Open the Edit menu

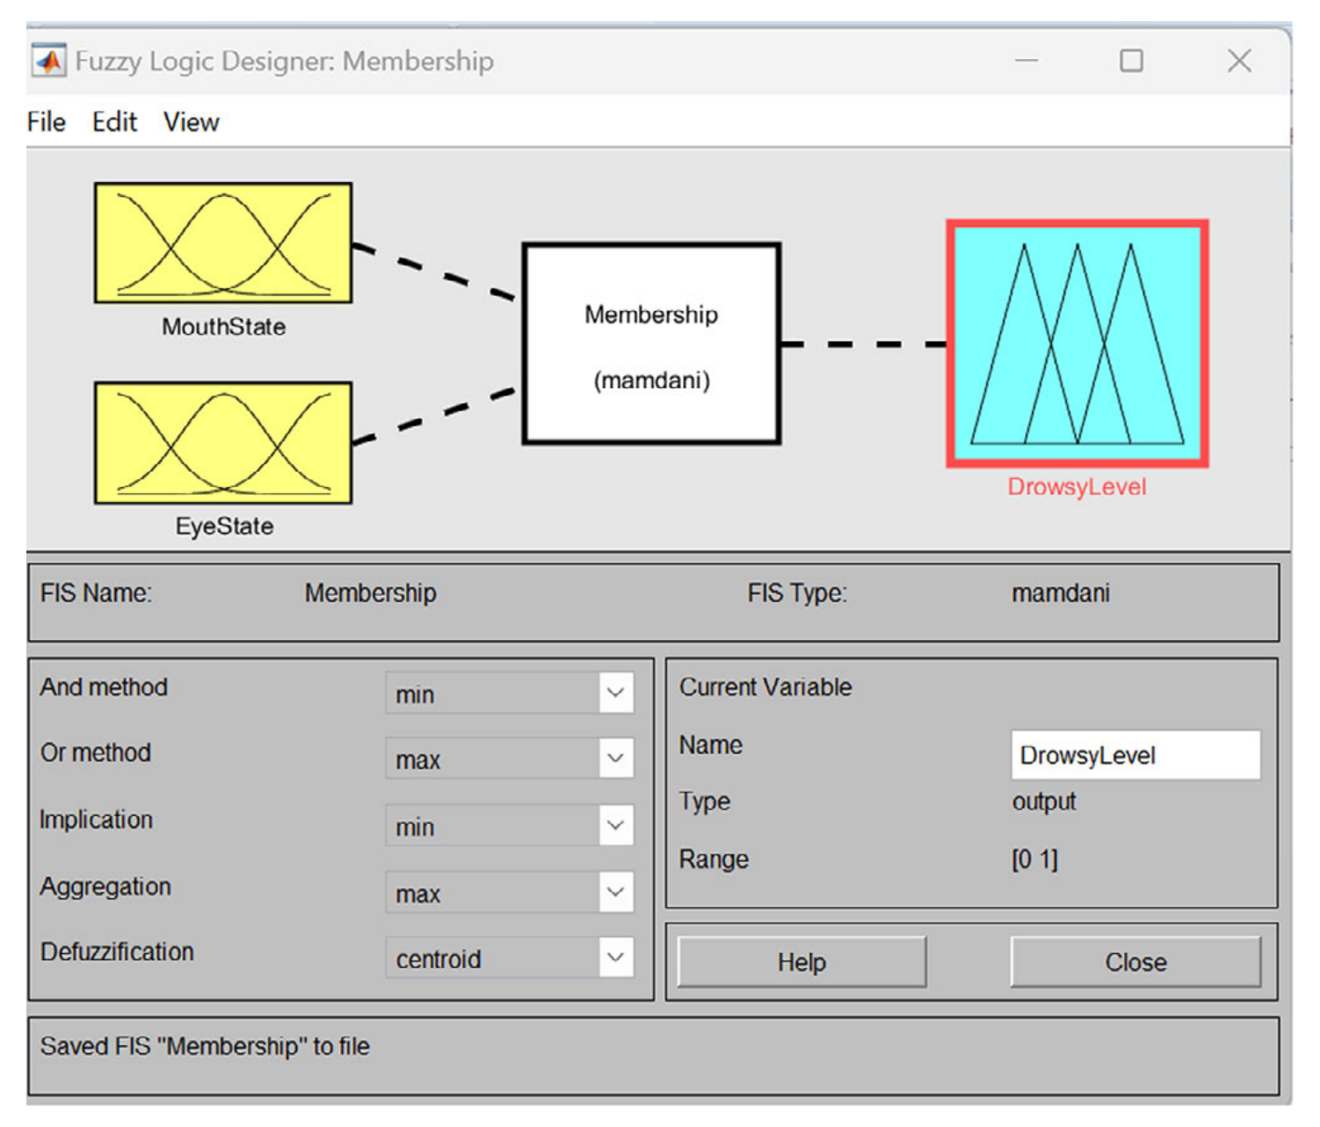115,121
